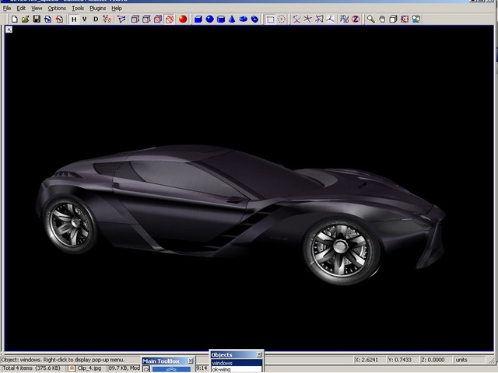This screenshot has height=373, width=498.
Task: Toggle the D mode button
Action: click(x=96, y=19)
